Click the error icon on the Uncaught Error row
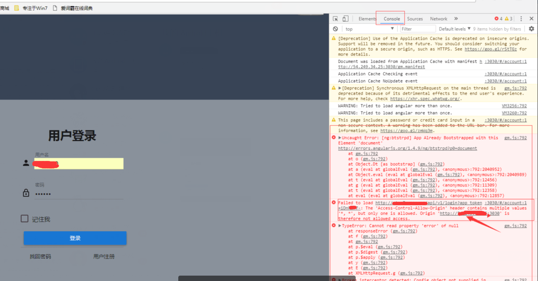Viewport: 538px width, 281px height. (334, 138)
